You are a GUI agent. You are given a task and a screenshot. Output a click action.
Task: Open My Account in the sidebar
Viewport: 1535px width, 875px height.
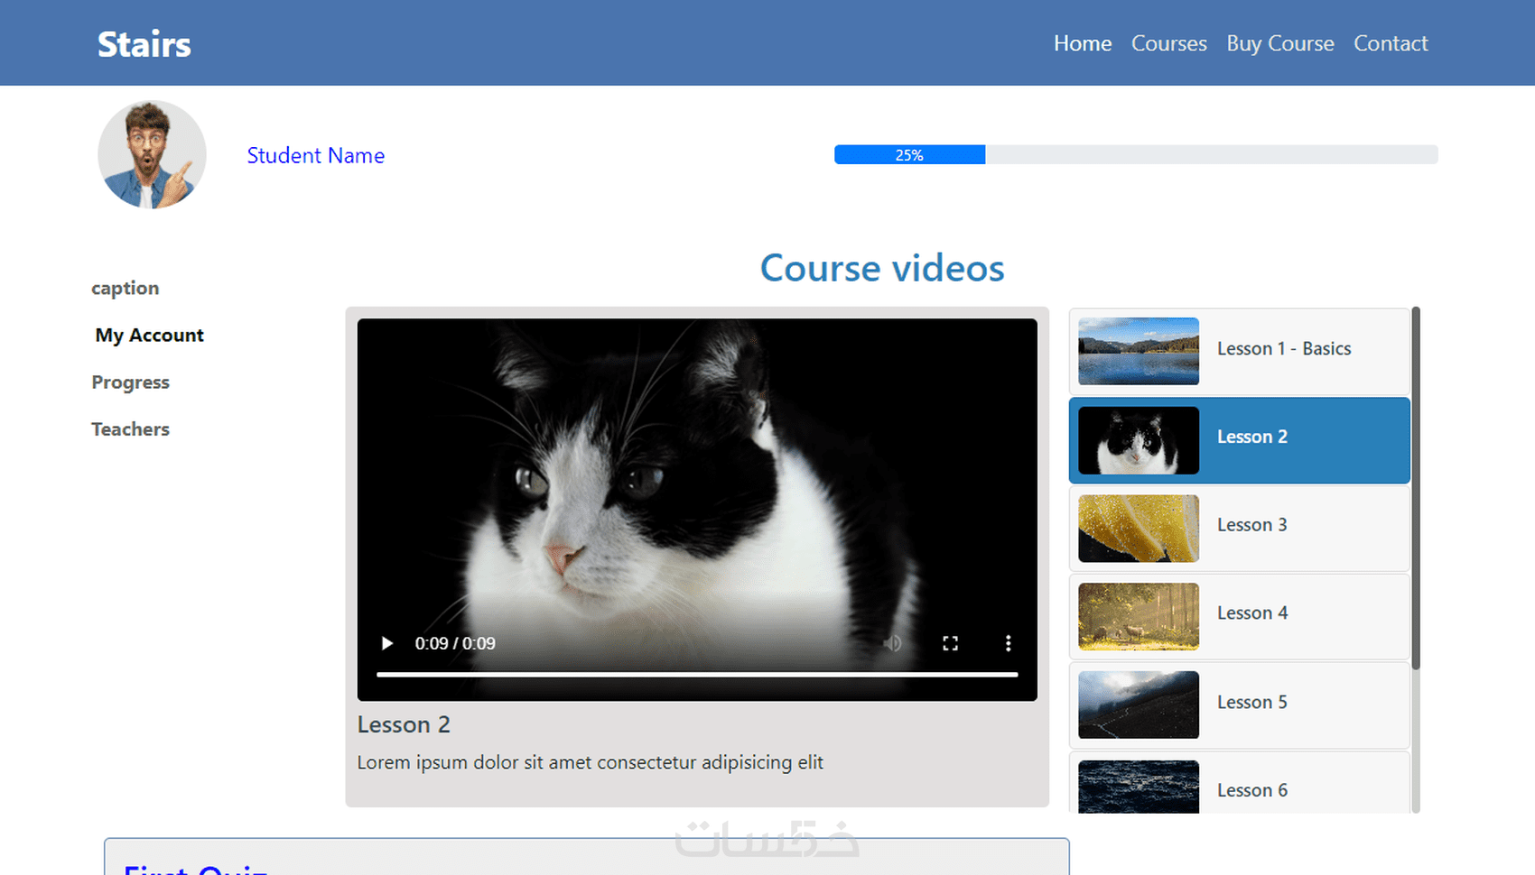pyautogui.click(x=150, y=336)
